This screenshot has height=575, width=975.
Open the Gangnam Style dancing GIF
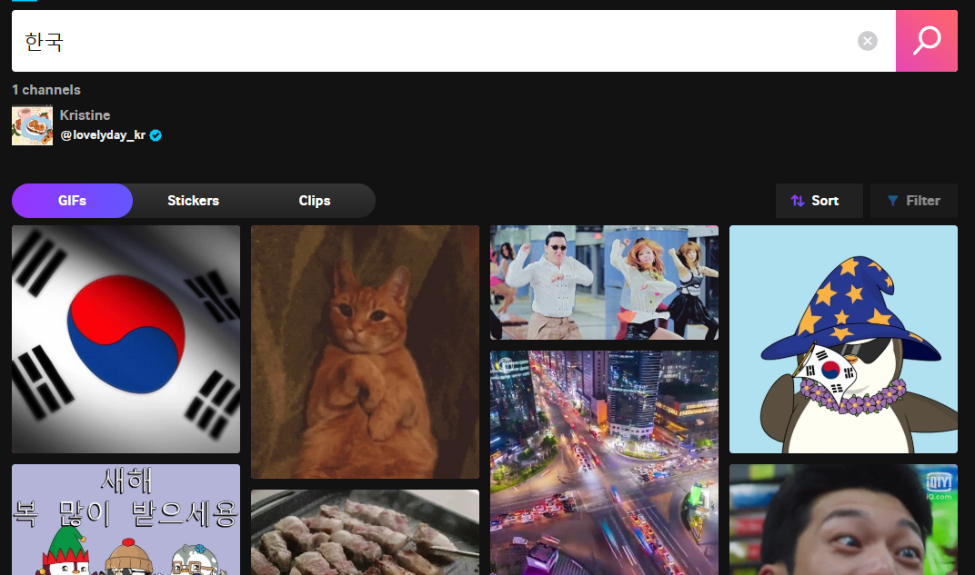[x=605, y=283]
